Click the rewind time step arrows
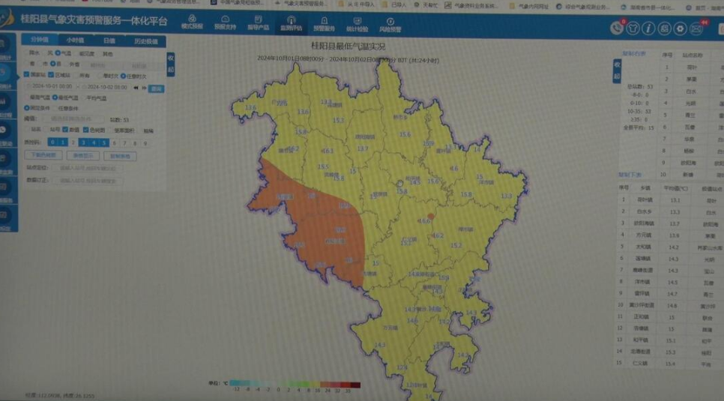The width and height of the screenshot is (724, 401). pyautogui.click(x=136, y=88)
